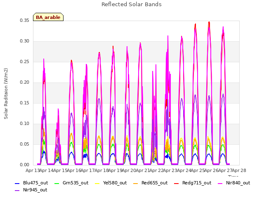Click the red Redg715_out legend color marker

(x=177, y=183)
